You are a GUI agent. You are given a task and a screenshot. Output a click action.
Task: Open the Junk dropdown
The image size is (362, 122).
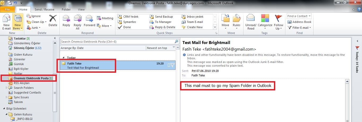tap(33, 28)
